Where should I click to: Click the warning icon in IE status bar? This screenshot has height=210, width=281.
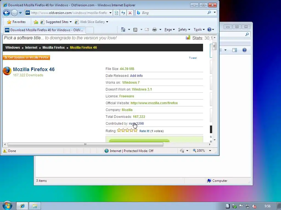[5, 151]
